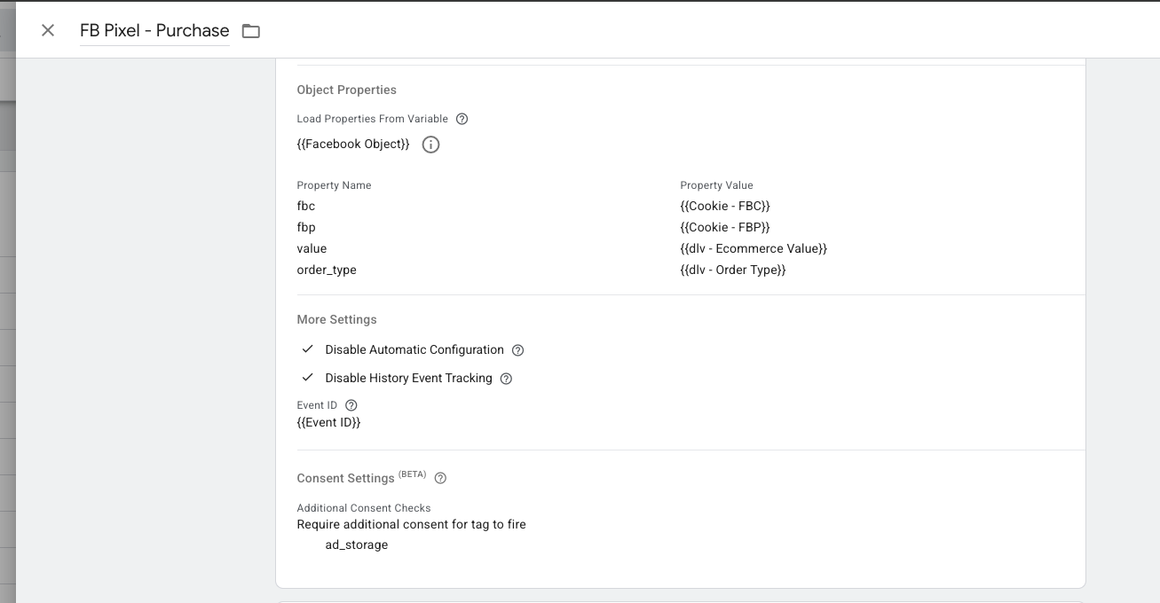Screen dimensions: 1160x603
Task: Open help for Consent Settings beta
Action: pos(440,478)
